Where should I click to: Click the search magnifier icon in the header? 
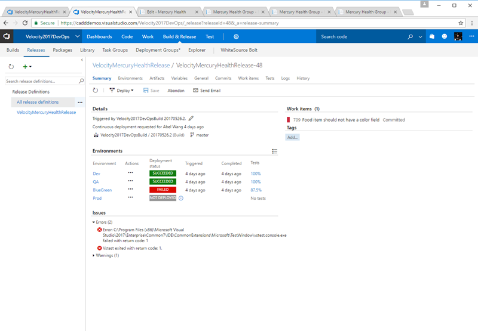point(410,36)
